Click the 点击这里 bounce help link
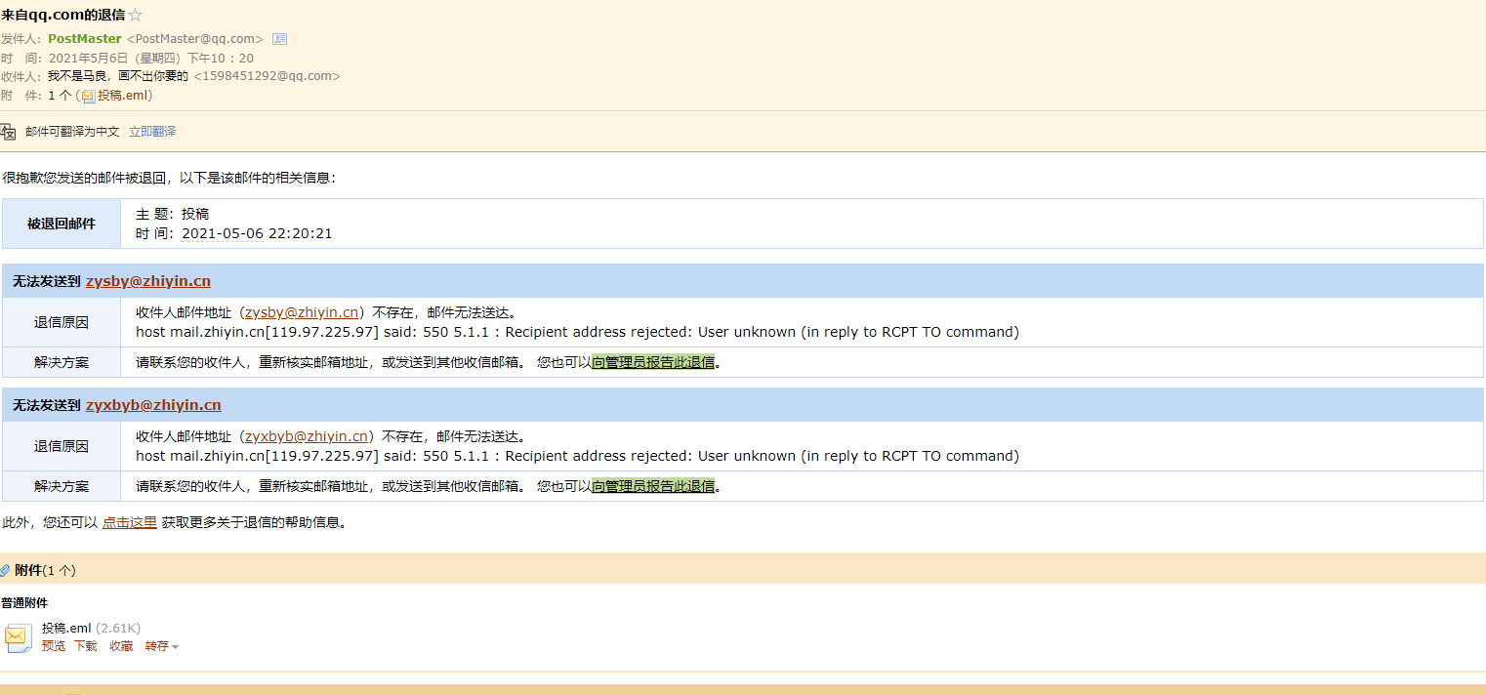1486x695 pixels. tap(130, 522)
